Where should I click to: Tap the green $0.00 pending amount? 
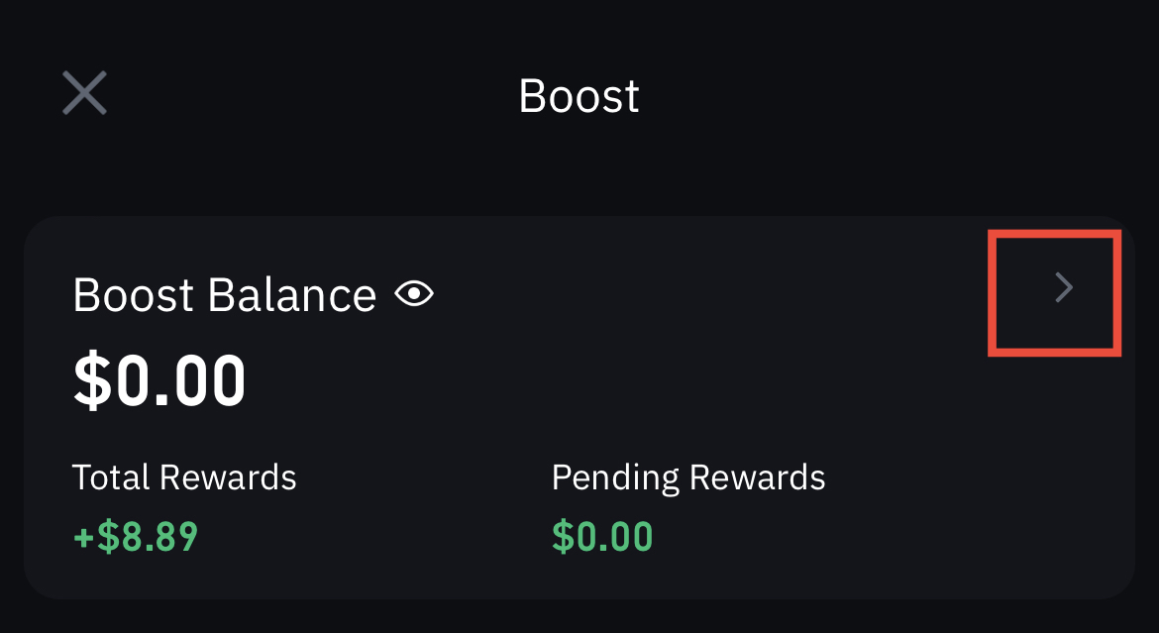pos(601,536)
